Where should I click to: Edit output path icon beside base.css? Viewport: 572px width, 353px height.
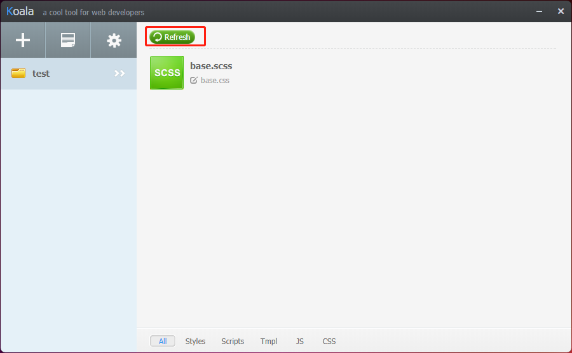pos(194,80)
